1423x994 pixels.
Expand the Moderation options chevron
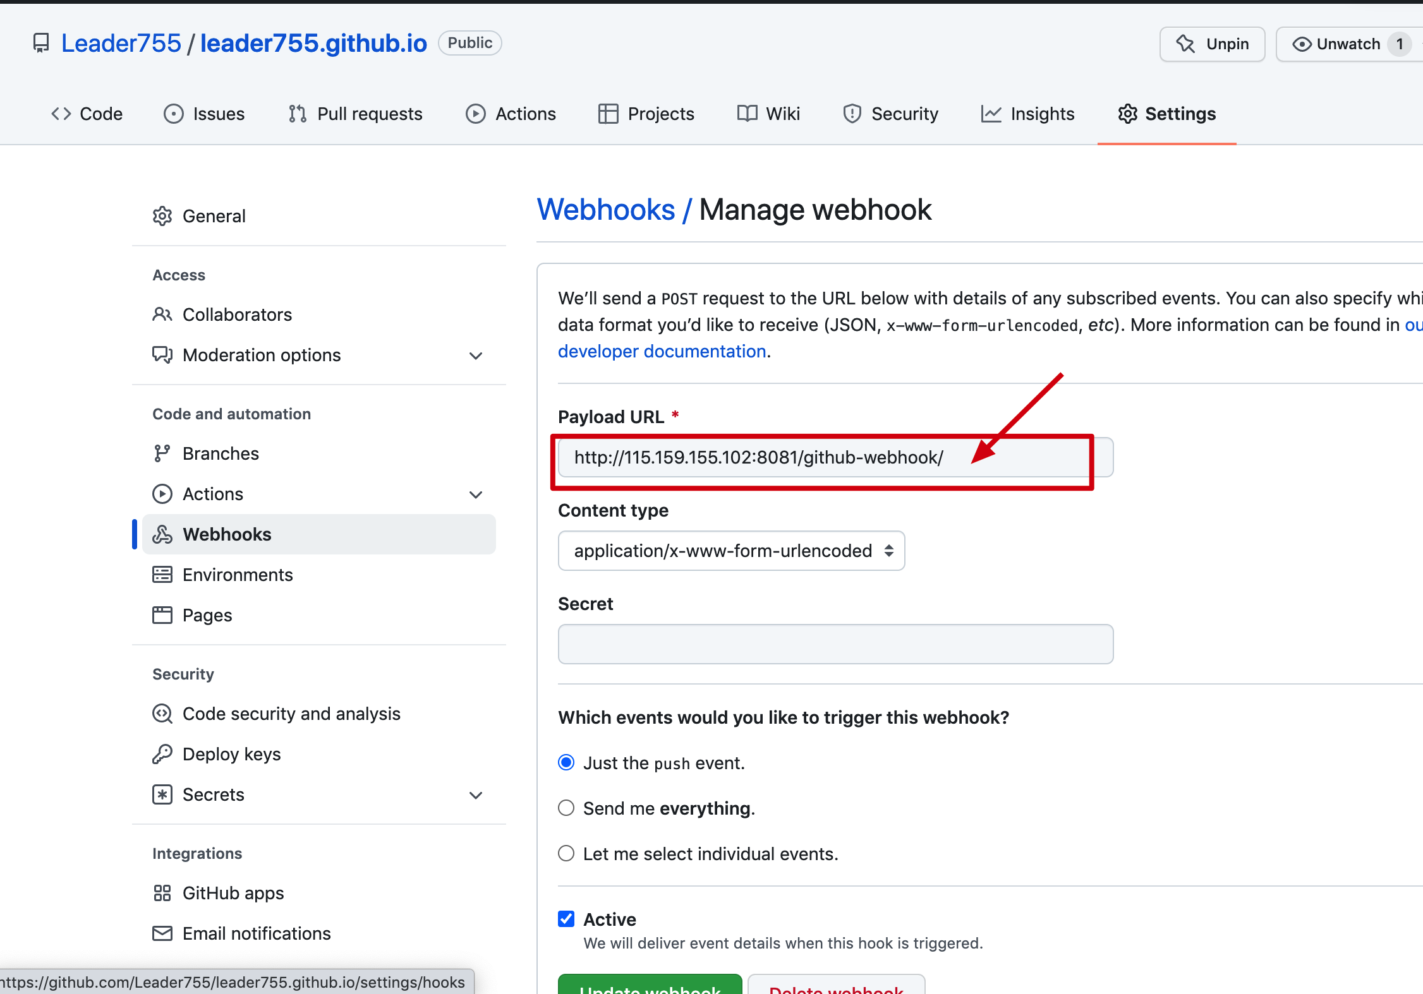click(476, 356)
